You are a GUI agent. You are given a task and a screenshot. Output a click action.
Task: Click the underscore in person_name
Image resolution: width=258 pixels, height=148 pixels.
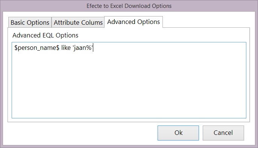(x=38, y=50)
